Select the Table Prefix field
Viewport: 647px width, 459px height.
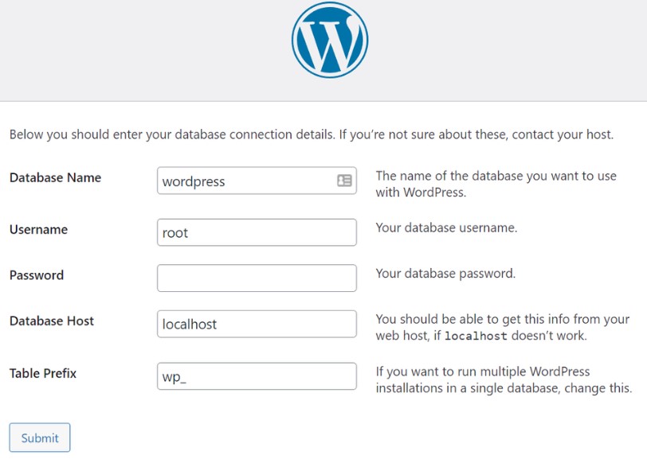255,375
